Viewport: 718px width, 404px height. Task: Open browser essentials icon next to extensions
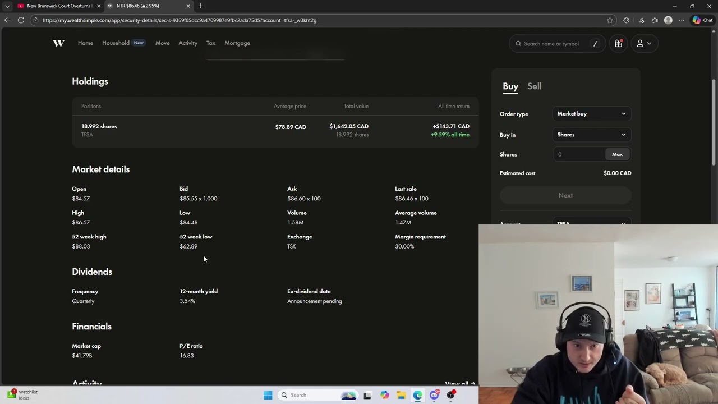[642, 20]
